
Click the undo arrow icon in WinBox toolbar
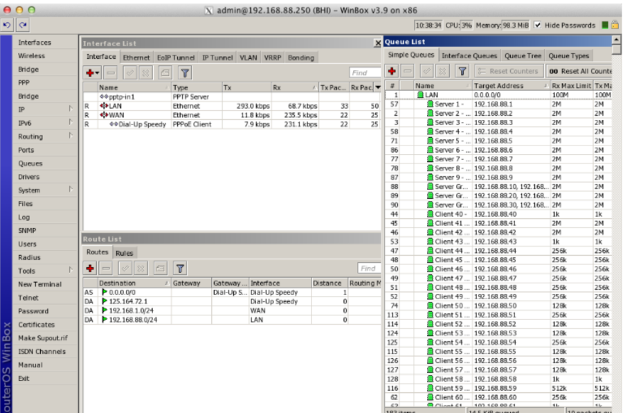(x=7, y=25)
